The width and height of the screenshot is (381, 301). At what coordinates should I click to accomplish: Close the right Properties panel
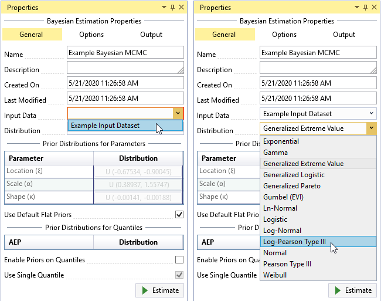pos(373,8)
